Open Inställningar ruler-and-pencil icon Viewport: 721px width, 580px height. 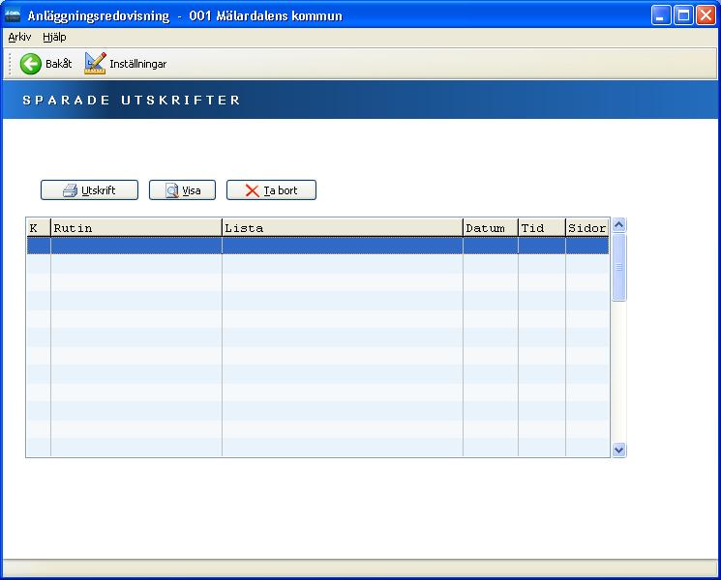(x=95, y=64)
